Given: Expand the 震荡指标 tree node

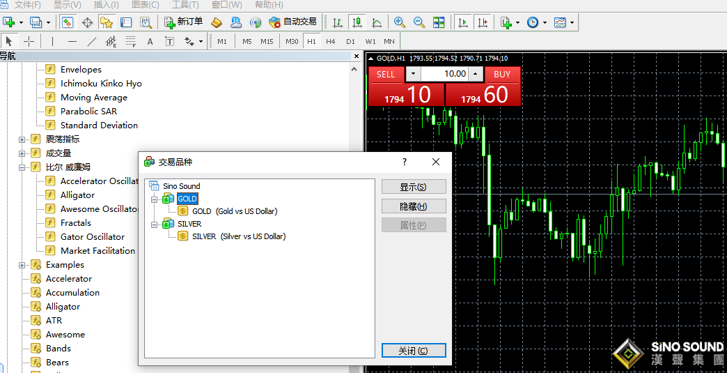Looking at the screenshot, I should click(22, 139).
